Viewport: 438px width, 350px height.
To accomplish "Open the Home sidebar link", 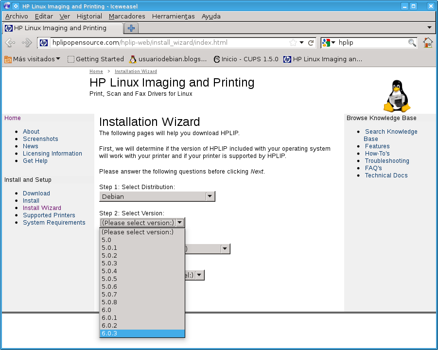I will click(13, 118).
